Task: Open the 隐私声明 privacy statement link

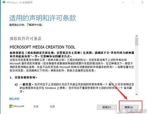Action: (x=14, y=99)
